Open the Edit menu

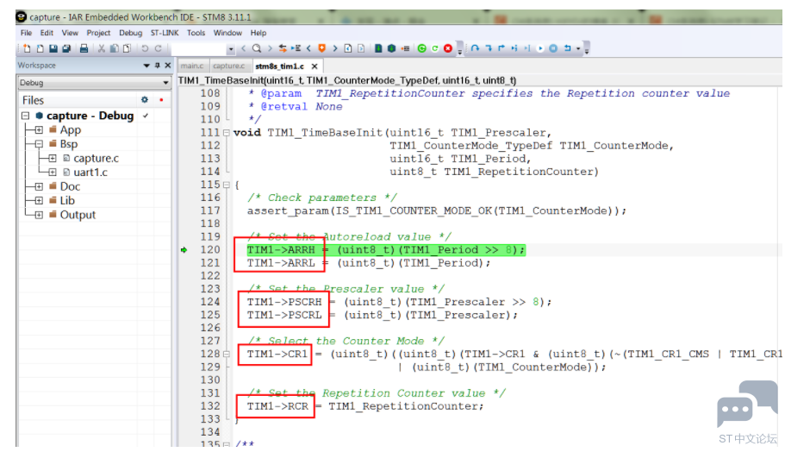click(x=47, y=33)
